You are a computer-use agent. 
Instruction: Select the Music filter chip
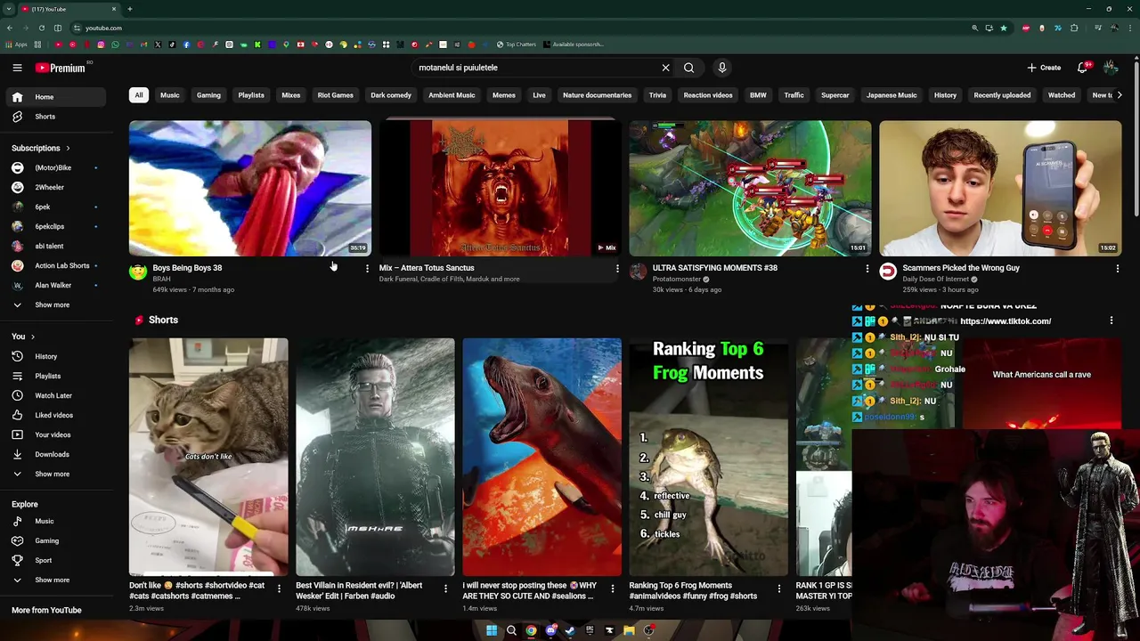tap(169, 95)
